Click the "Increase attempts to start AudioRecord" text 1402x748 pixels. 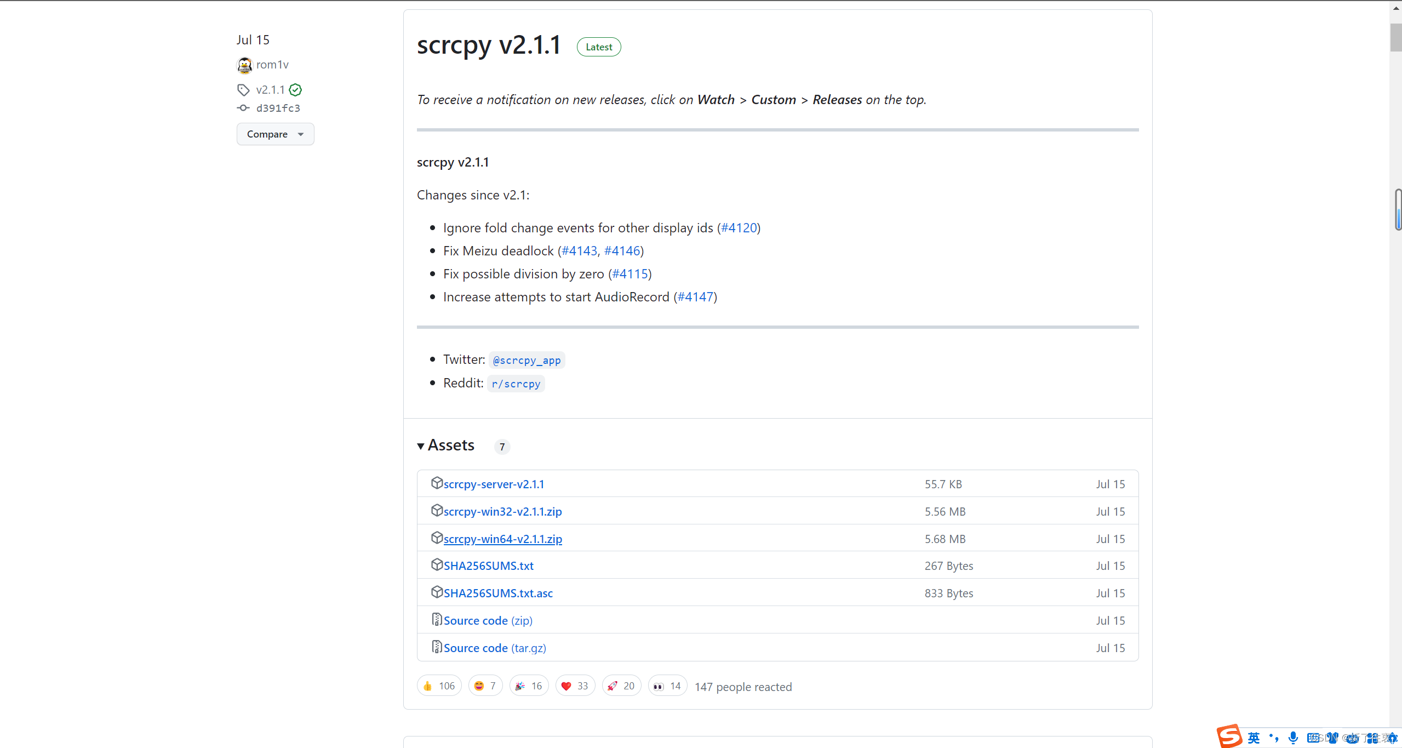coord(556,297)
